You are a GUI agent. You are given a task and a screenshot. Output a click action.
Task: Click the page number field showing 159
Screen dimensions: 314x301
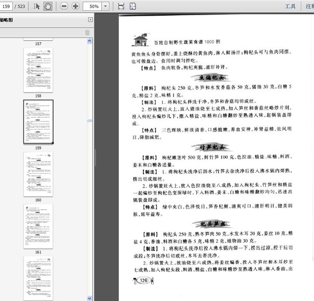tap(6, 6)
